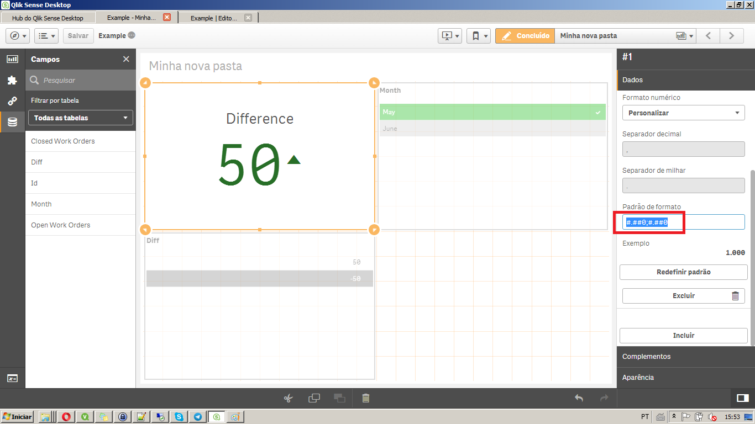The width and height of the screenshot is (755, 424).
Task: Click the Padrão de formato input field
Action: click(x=684, y=222)
